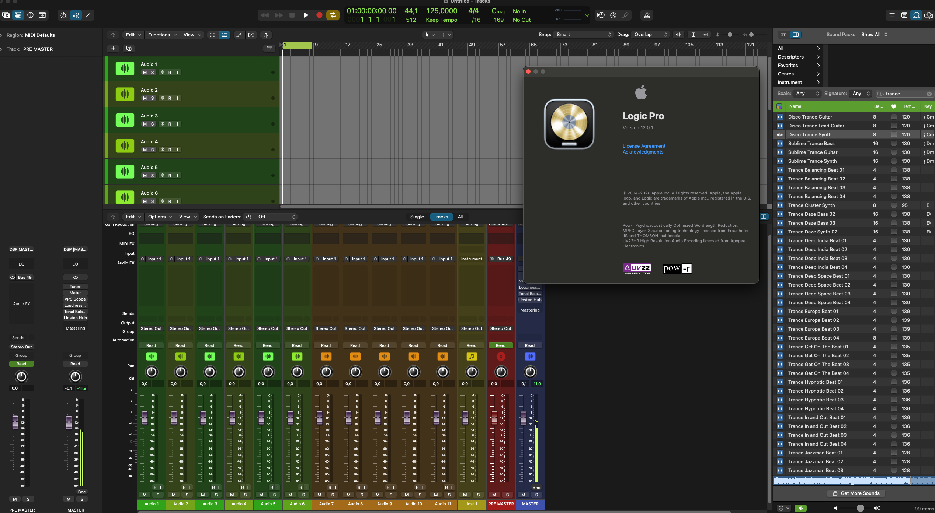The width and height of the screenshot is (935, 513).
Task: Solo the Audio 4 track in header
Action: coord(152,150)
